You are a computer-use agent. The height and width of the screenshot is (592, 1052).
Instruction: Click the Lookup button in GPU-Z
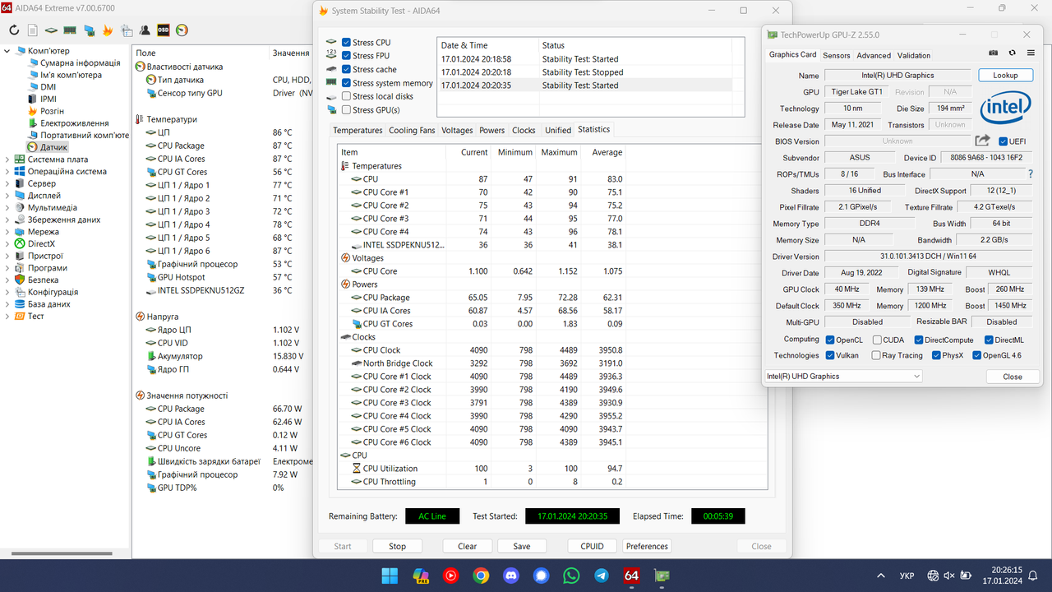[1005, 75]
